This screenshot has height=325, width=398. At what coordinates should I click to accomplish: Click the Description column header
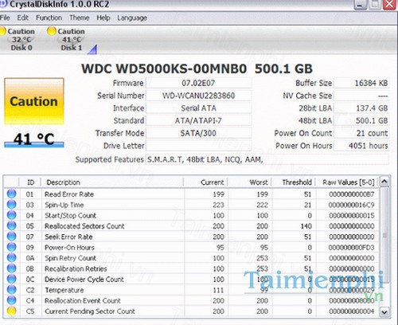[x=112, y=182]
